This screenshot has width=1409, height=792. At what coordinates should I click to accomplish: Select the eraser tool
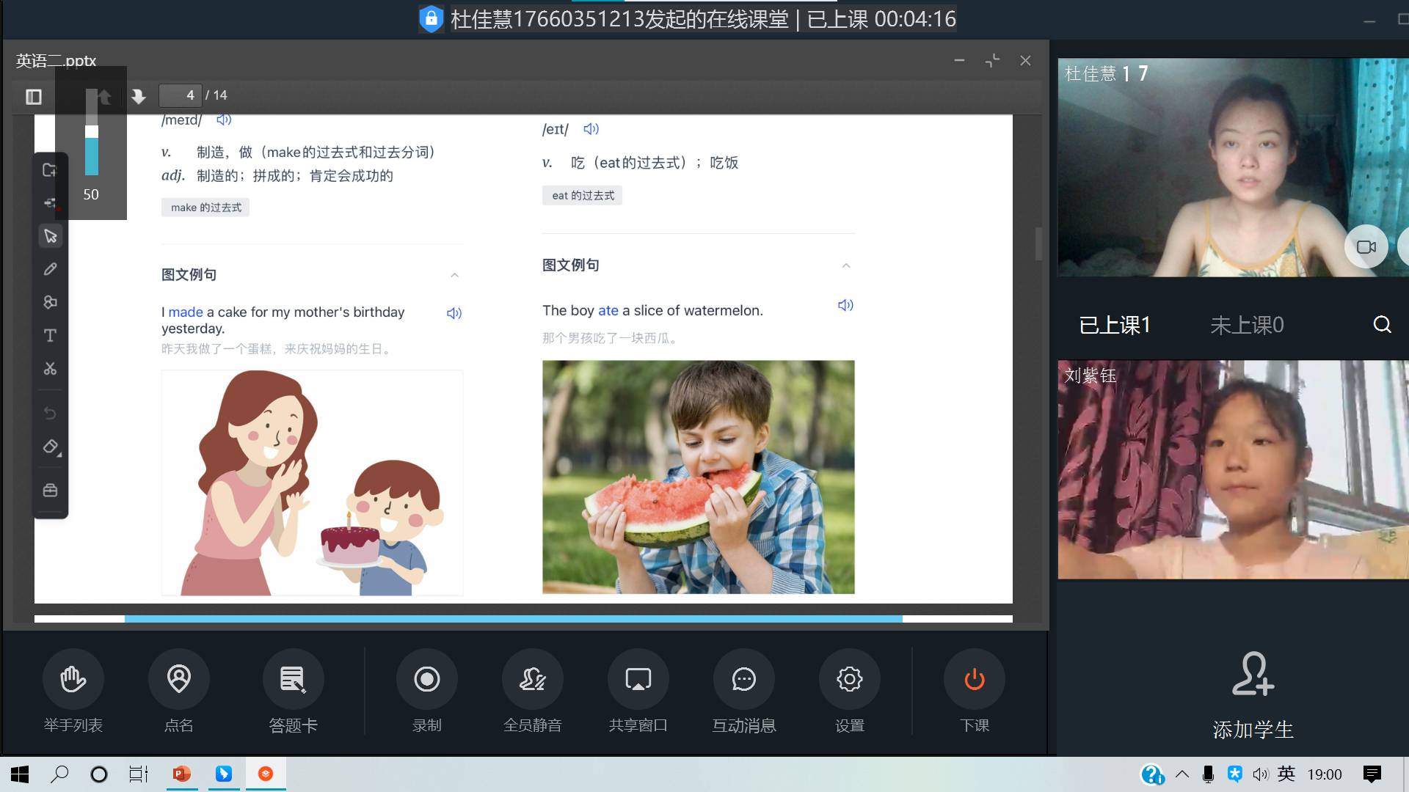click(x=50, y=447)
